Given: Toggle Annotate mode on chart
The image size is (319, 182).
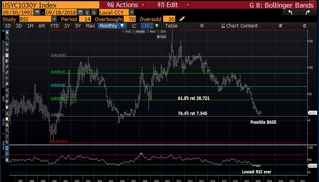Looking at the screenshot, I should (139, 32).
